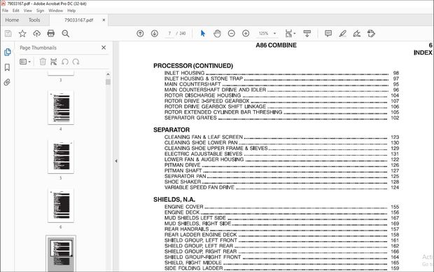Switch to the Tools tab
The image size is (434, 272).
click(x=34, y=20)
